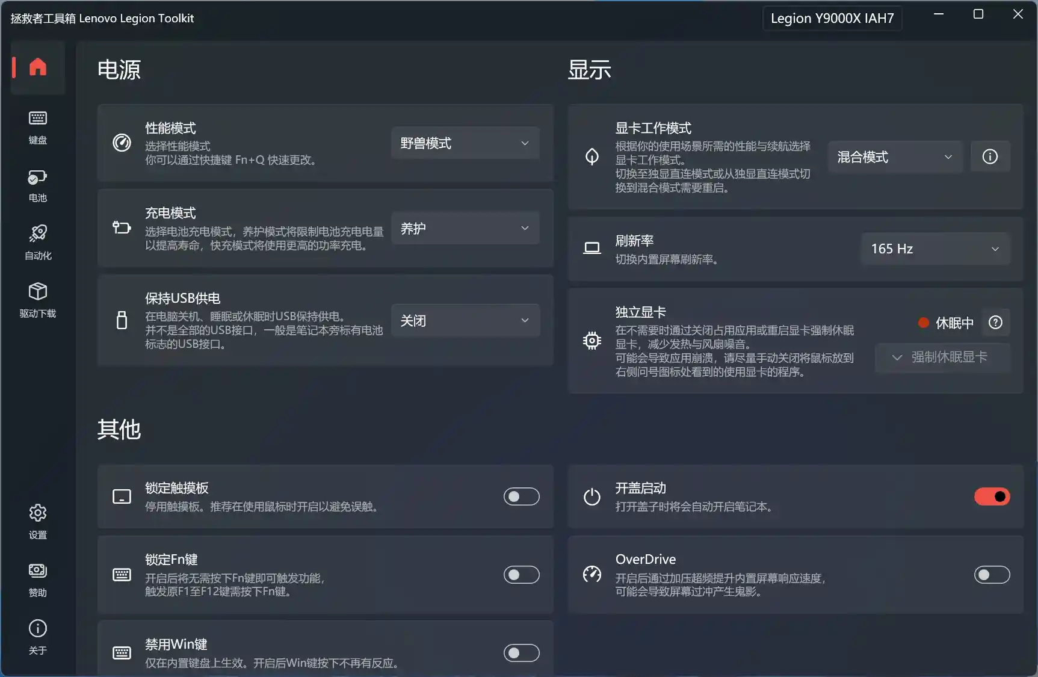Open the 赞助 sponsor page
This screenshot has height=677, width=1038.
click(x=38, y=580)
